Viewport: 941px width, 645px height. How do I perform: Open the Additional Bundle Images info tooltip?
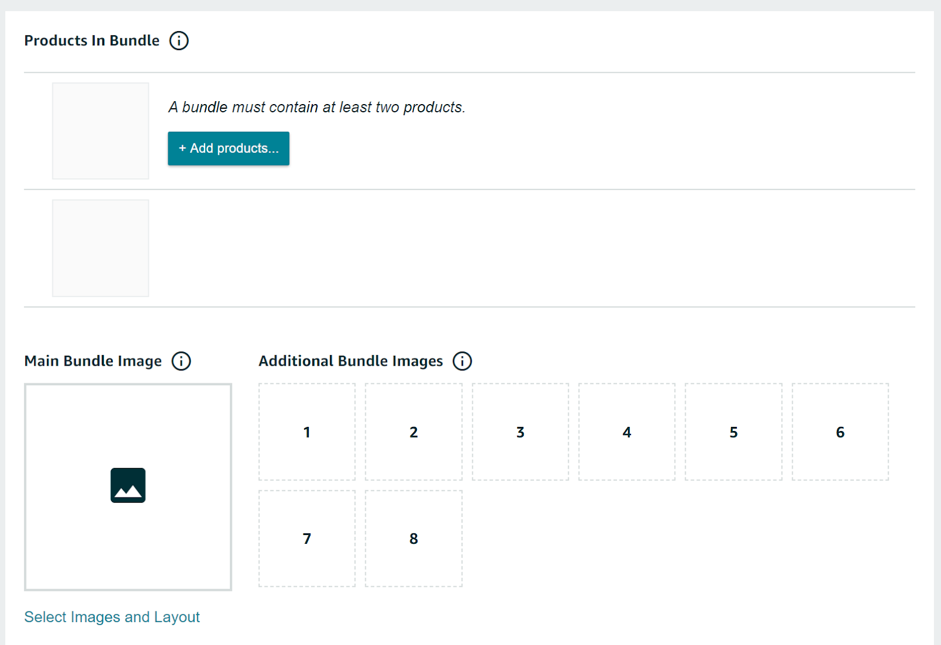pos(463,361)
